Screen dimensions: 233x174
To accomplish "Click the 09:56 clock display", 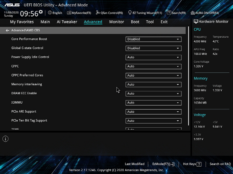I will (29, 14).
